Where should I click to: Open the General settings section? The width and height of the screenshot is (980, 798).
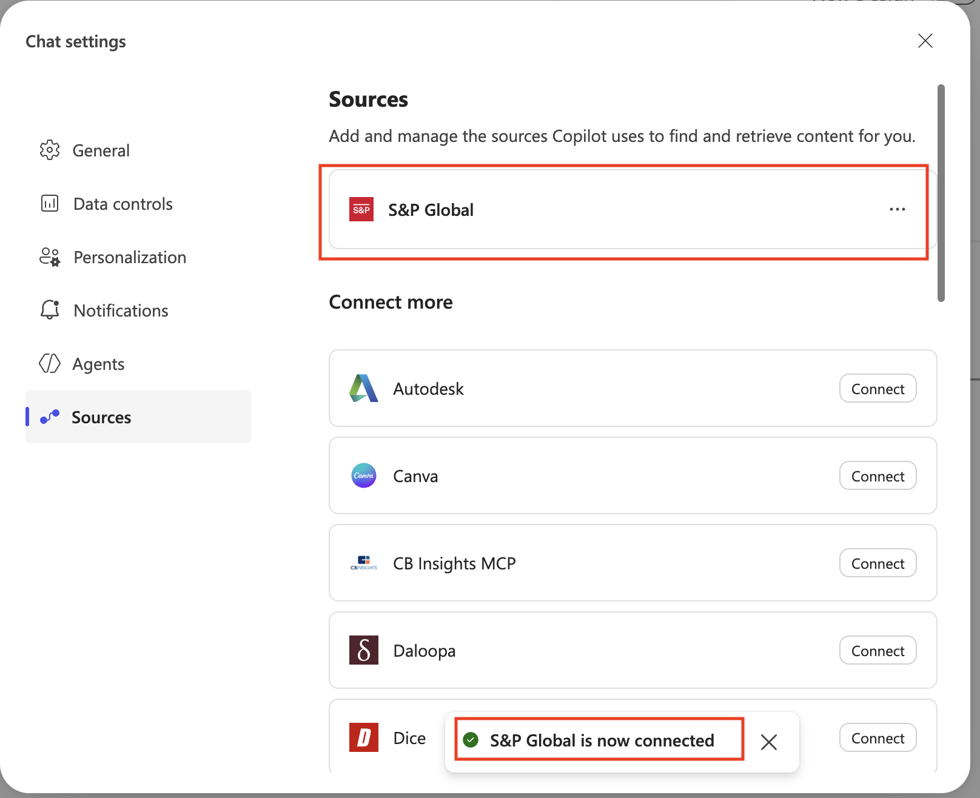click(138, 150)
